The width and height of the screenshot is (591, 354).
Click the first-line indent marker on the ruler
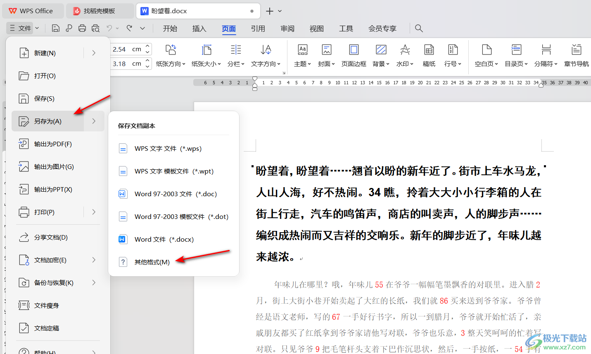(255, 79)
